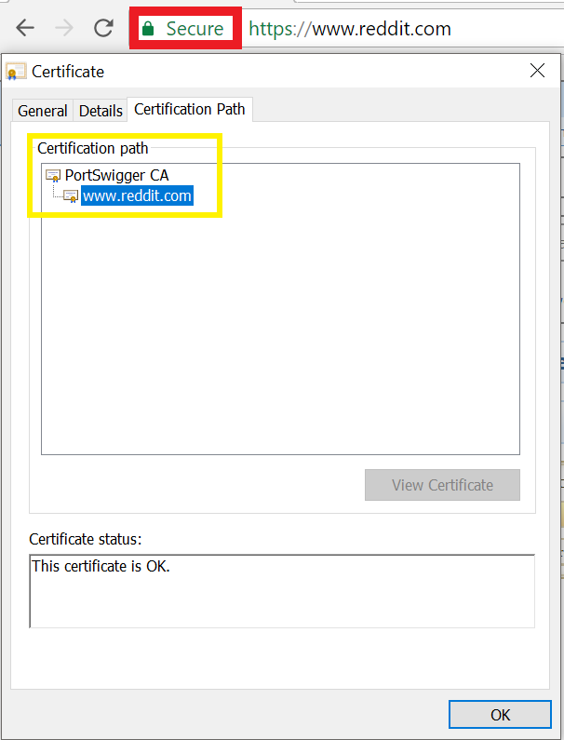Click the Secure label in address bar
Viewport: 564px width, 740px height.
[195, 29]
